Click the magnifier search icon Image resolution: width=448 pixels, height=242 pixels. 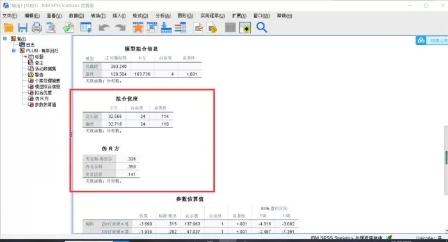pos(261,28)
